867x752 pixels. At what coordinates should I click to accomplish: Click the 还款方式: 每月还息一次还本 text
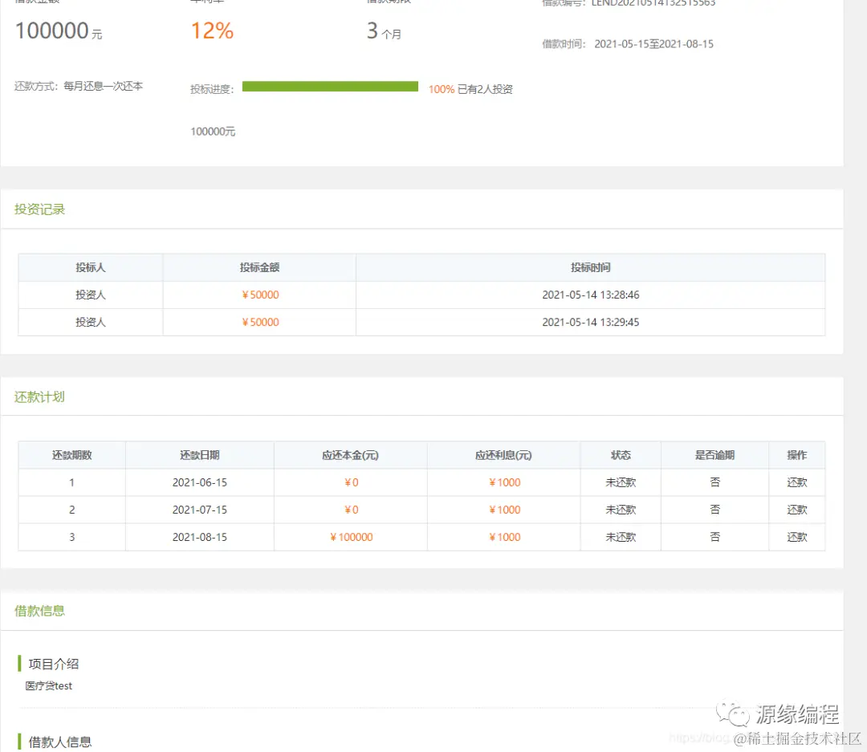[x=79, y=86]
